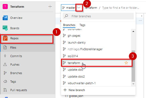Click the Pushes icon in sidebar
This screenshot has height=98, width=146.
pyautogui.click(x=5, y=65)
